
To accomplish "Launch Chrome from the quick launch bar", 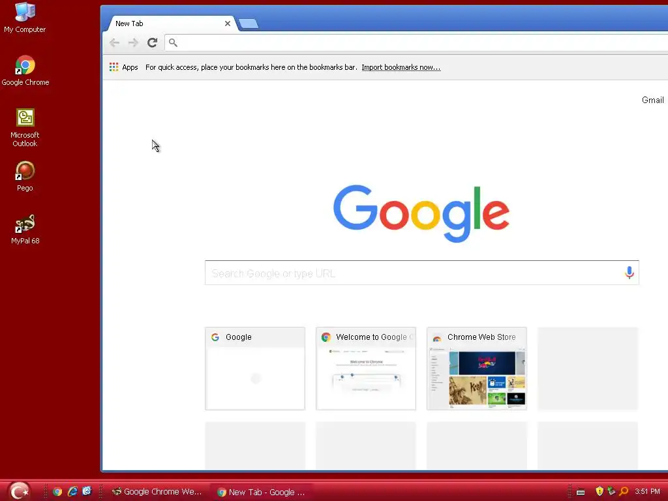I will [57, 492].
